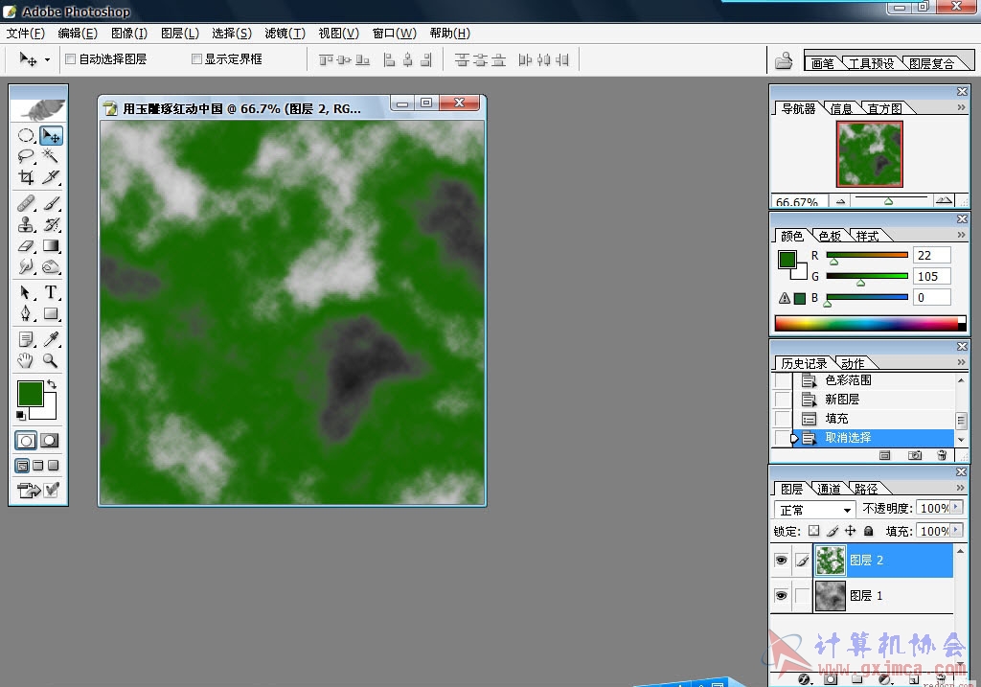This screenshot has width=981, height=687.
Task: Select the Zoom tool
Action: (51, 360)
